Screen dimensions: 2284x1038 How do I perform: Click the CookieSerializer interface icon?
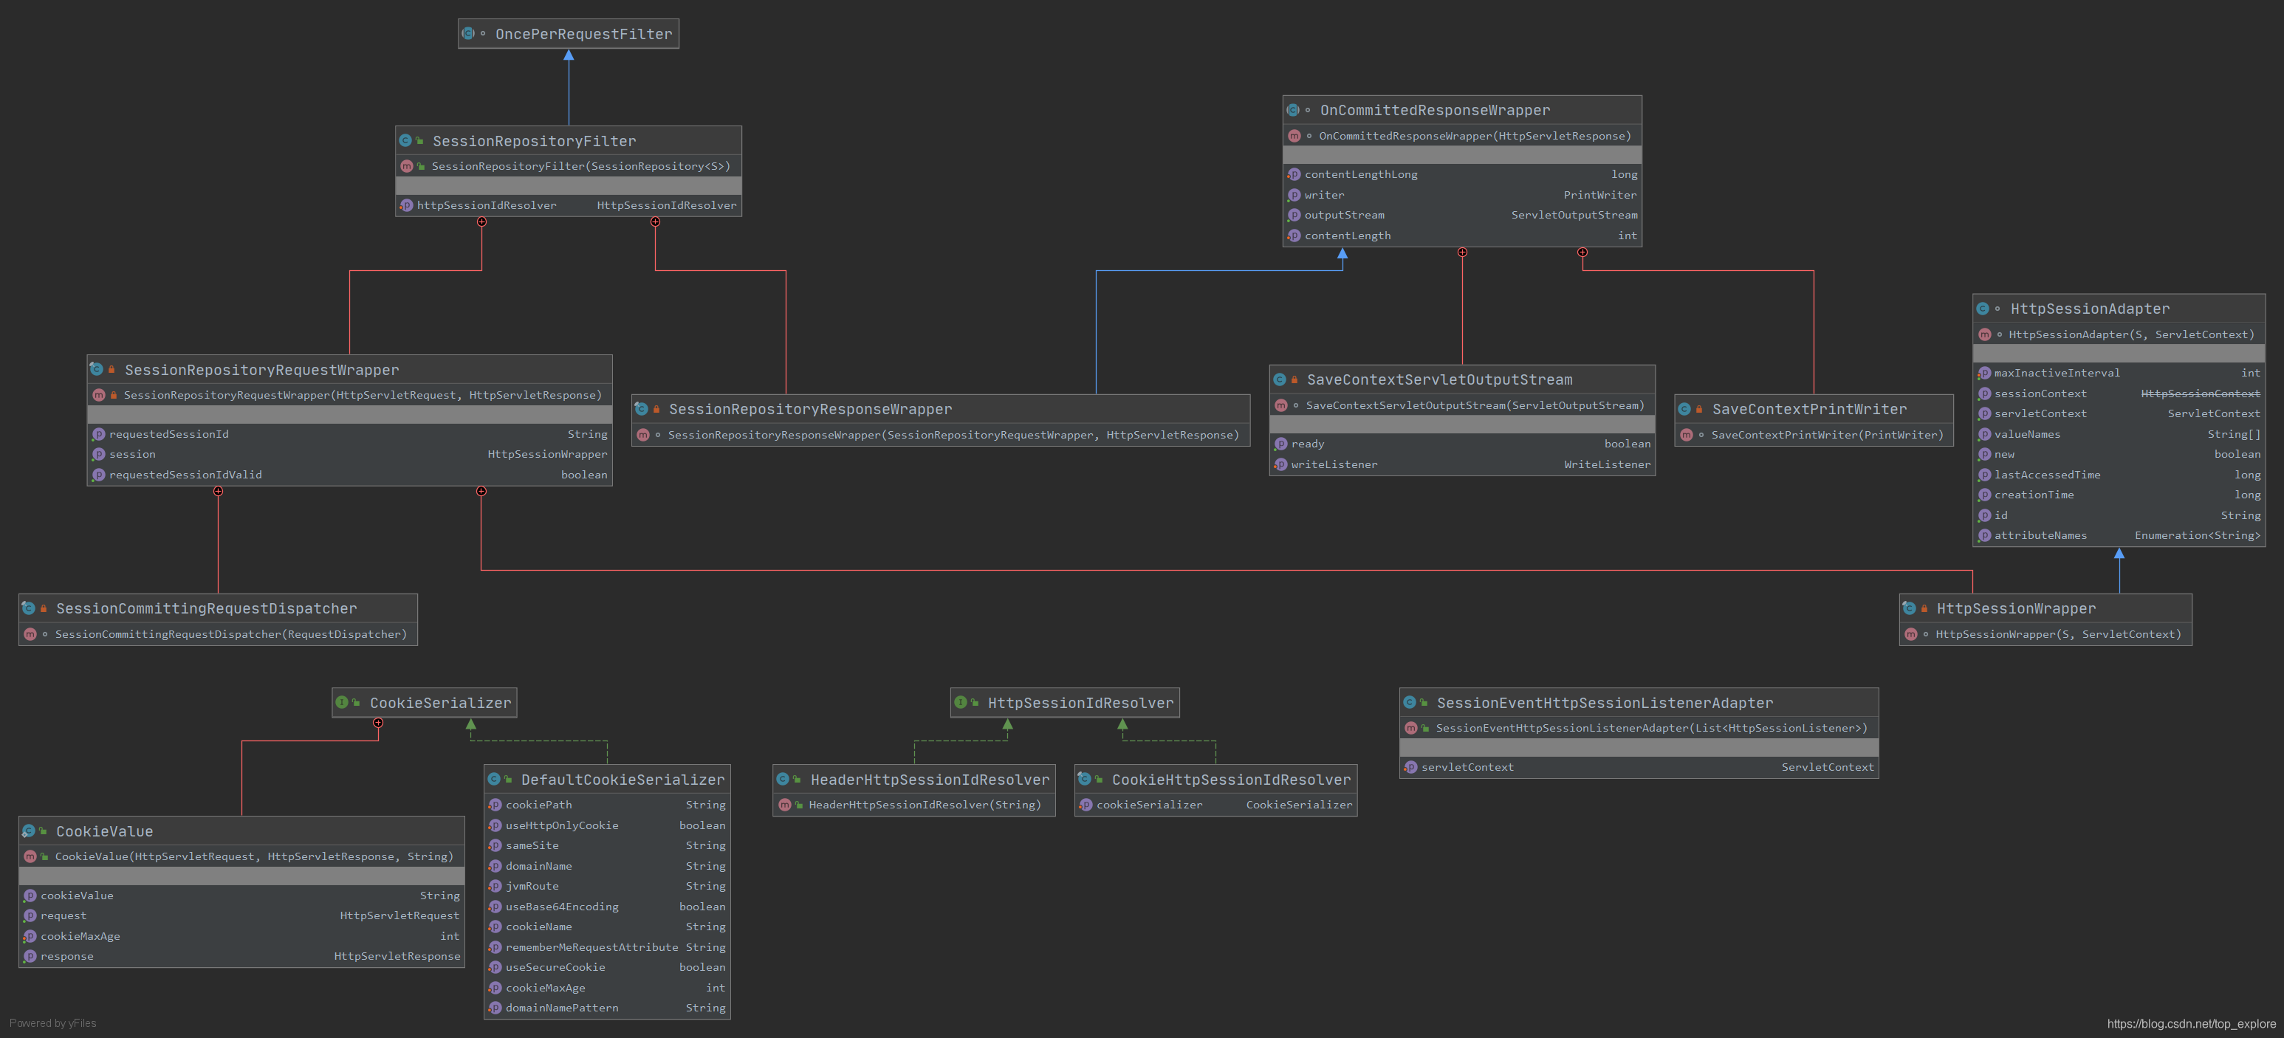[x=342, y=703]
